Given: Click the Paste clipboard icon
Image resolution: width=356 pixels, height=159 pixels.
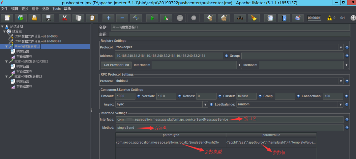Looking at the screenshot, I should pyautogui.click(x=92, y=18).
